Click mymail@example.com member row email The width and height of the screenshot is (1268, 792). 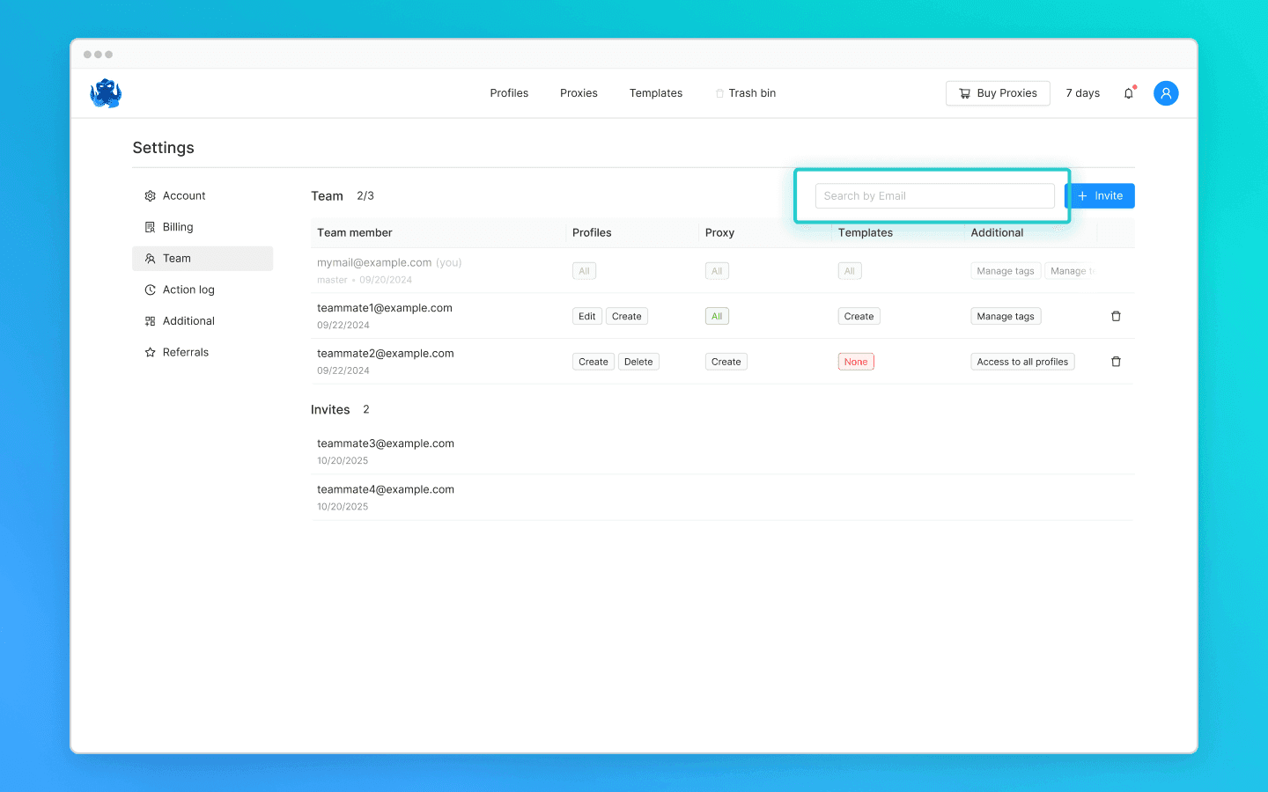point(374,263)
